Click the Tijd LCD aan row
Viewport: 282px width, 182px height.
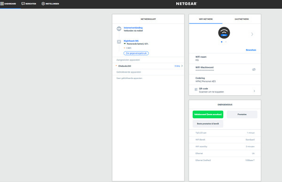tap(225, 133)
